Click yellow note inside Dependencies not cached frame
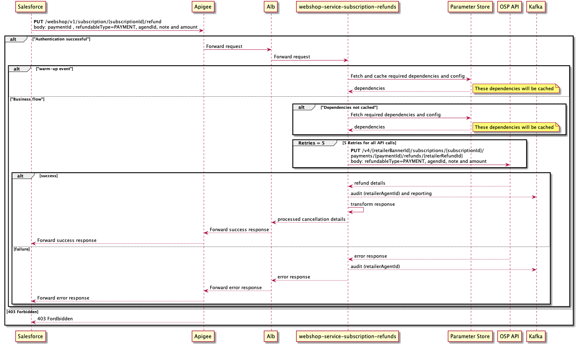Screen dimensions: 577x345 (x=514, y=127)
